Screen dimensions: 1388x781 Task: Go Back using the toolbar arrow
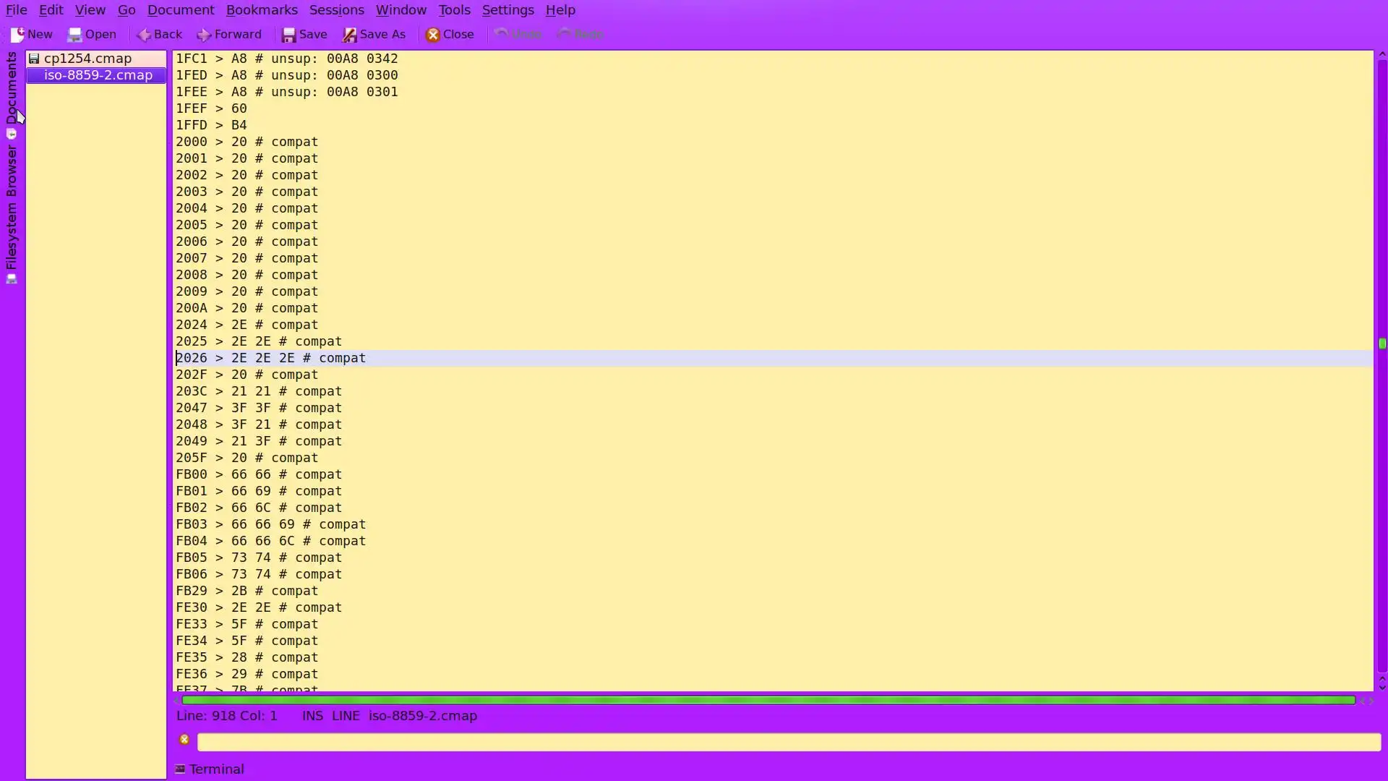click(144, 35)
